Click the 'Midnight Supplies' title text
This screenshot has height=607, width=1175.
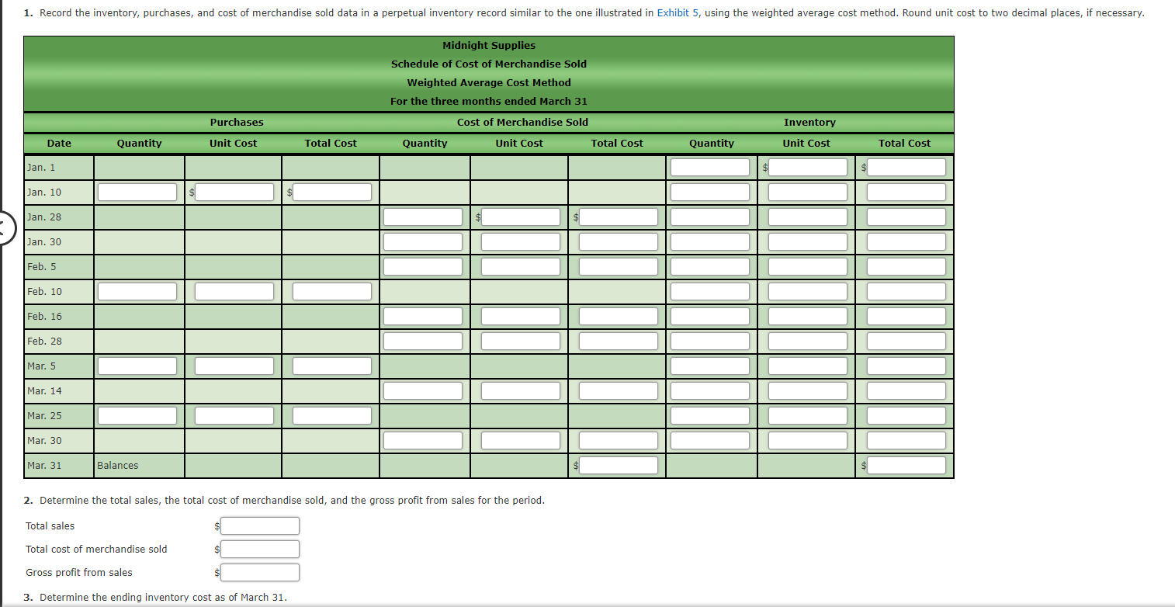click(489, 45)
